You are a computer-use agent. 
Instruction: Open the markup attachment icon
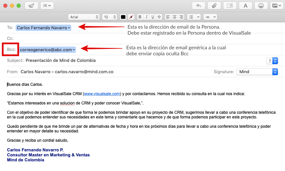tap(230, 6)
